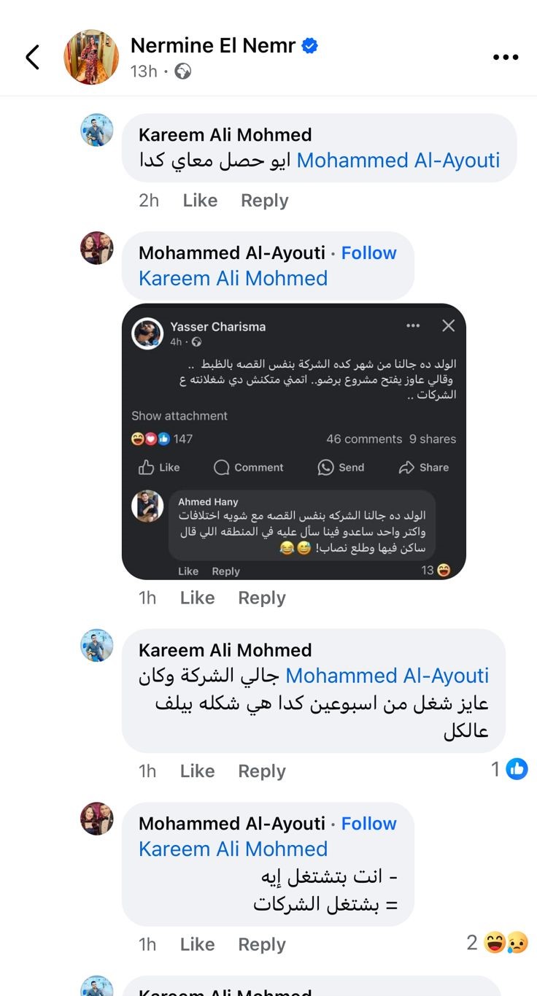Tap the Comment bubble icon in the screenshot
Screen dimensions: 537x996
222,468
